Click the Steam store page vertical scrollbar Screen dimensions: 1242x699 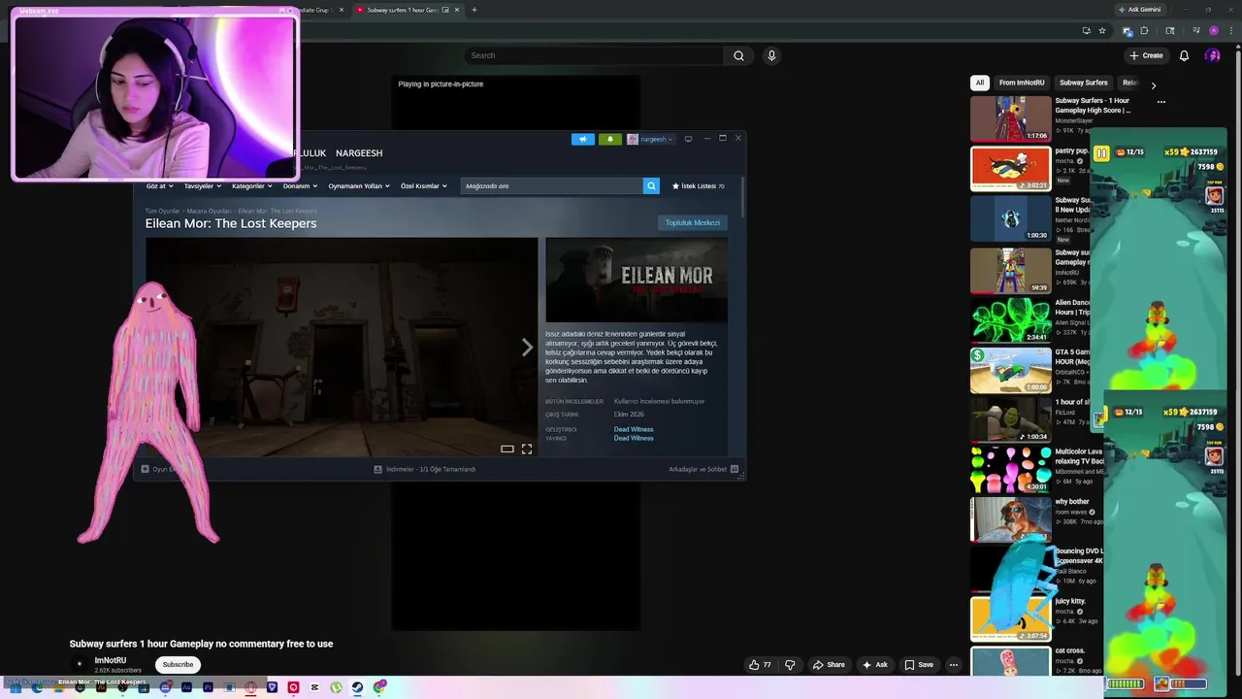pyautogui.click(x=742, y=197)
